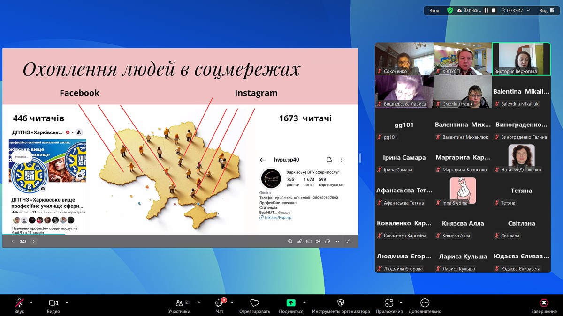
Task: Open the Instagram profile three-dot menu
Action: pos(342,160)
